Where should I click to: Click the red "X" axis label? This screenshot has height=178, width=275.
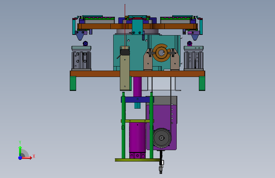pos(34,156)
